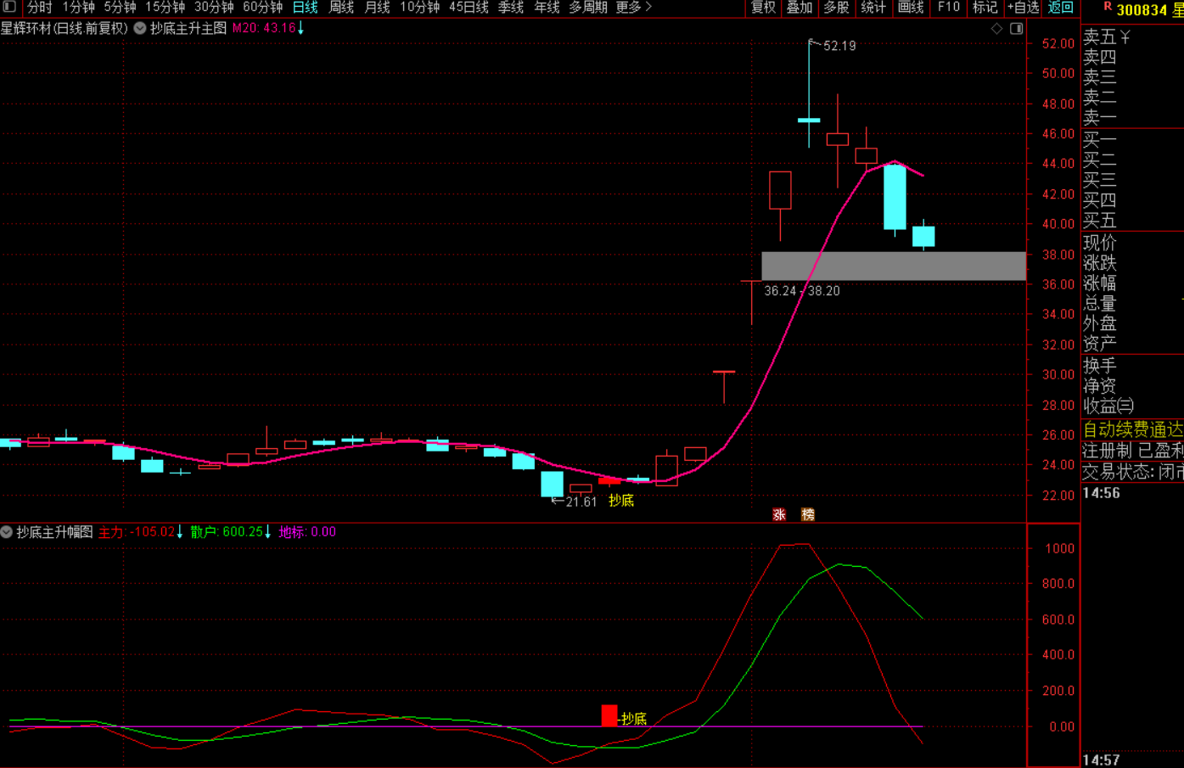Click the diamond icon above the chart
The height and width of the screenshot is (768, 1184).
996,28
